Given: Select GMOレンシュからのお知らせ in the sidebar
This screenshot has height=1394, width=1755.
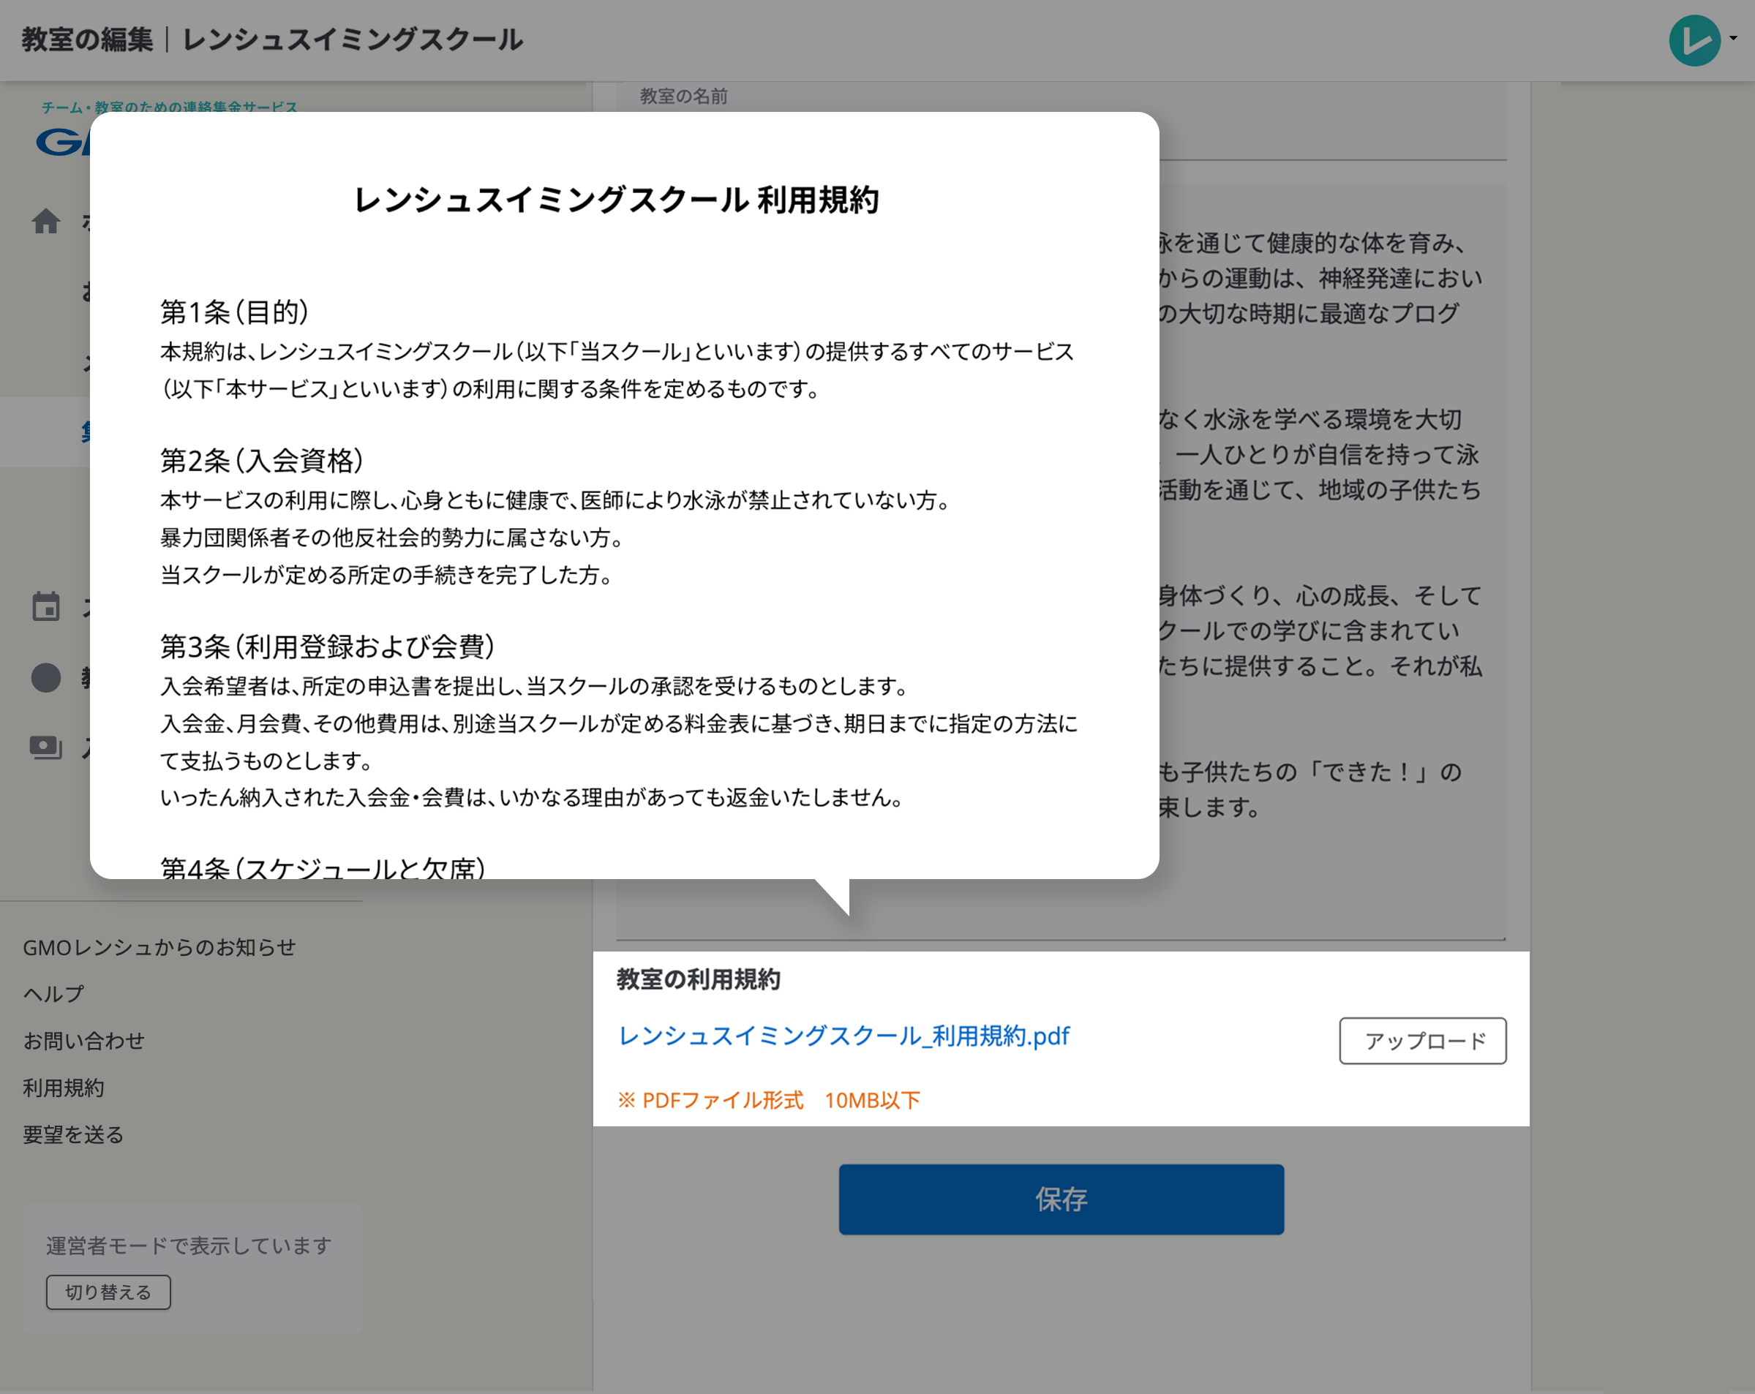Looking at the screenshot, I should coord(159,946).
